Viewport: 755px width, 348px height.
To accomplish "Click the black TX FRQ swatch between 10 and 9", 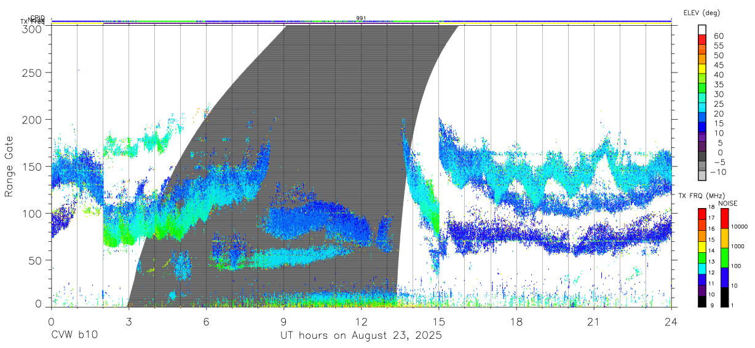I will tap(702, 301).
